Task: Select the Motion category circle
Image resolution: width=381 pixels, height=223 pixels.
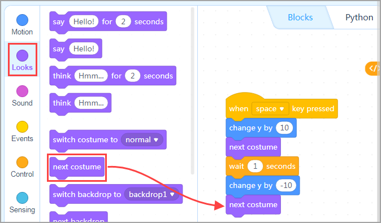Action: point(22,20)
